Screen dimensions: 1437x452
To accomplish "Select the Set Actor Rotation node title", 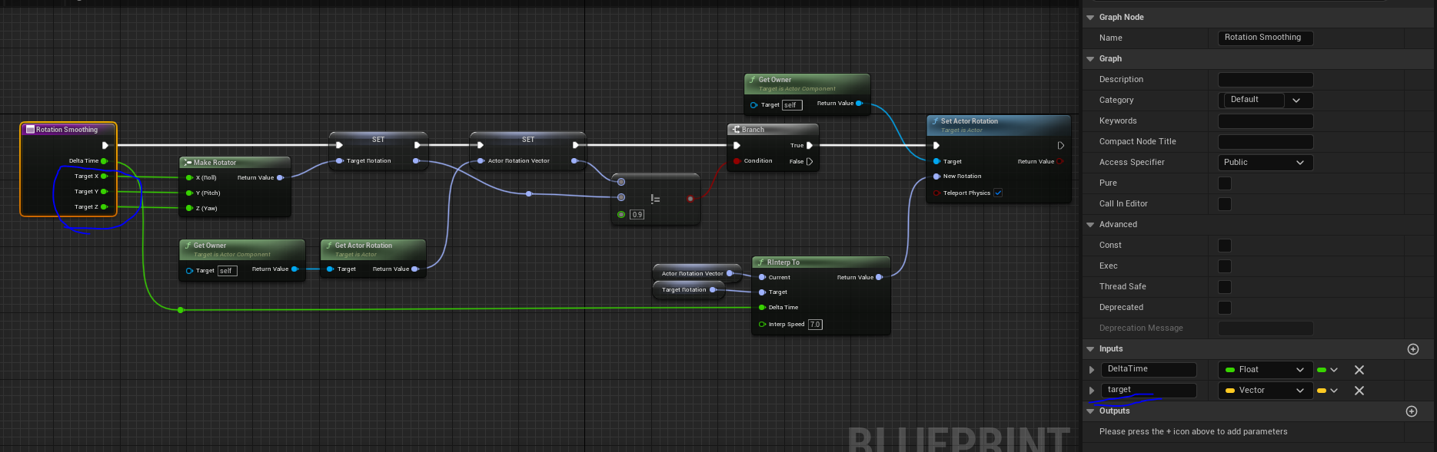I will [x=970, y=121].
